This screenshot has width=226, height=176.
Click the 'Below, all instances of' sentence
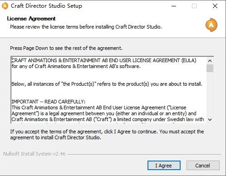coord(107,84)
